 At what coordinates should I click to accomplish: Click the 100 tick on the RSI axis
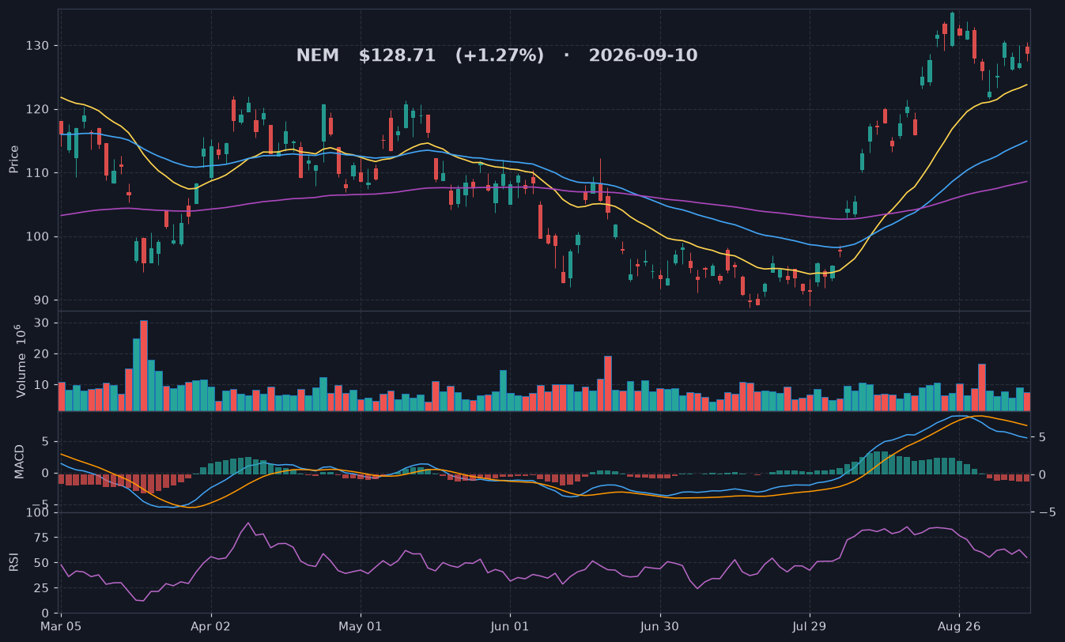[x=39, y=513]
